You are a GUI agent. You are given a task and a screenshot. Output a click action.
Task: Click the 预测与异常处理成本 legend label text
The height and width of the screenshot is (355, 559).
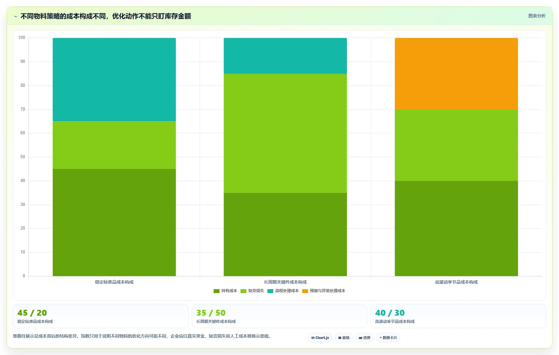pyautogui.click(x=328, y=291)
